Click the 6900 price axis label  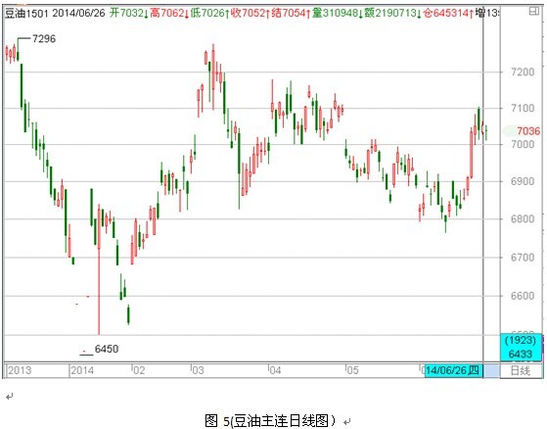point(523,181)
